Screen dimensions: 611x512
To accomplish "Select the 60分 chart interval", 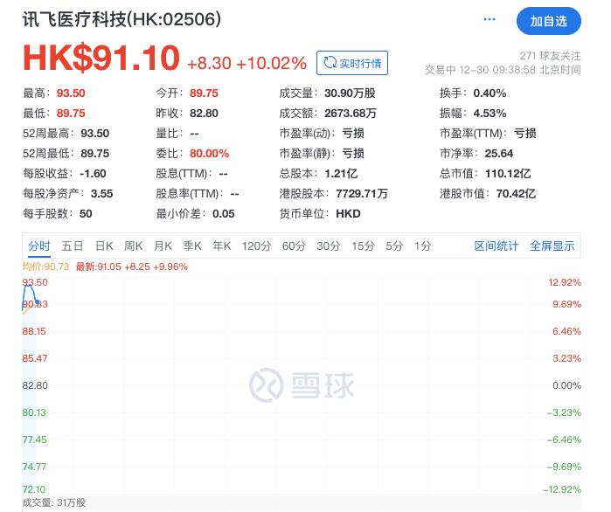I will tap(293, 246).
